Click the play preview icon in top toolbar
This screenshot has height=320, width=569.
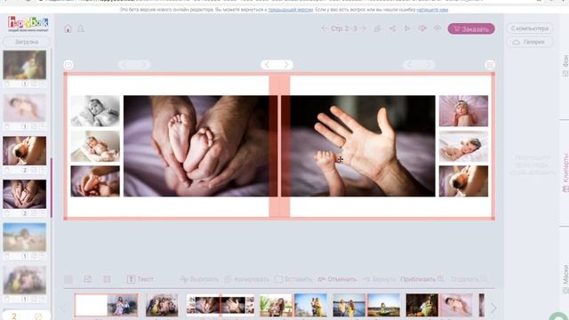click(x=407, y=28)
